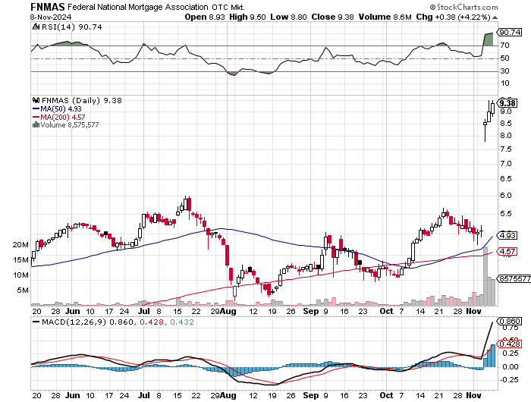Click the blue MA(50) 4.93 legend
531x402 pixels.
[x=57, y=108]
